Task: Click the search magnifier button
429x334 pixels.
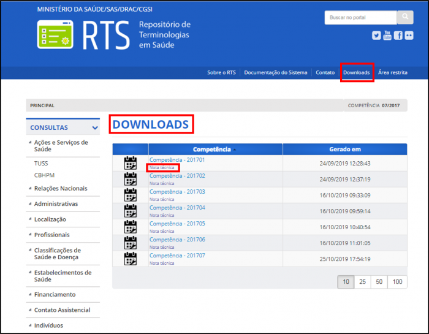Action: click(405, 17)
